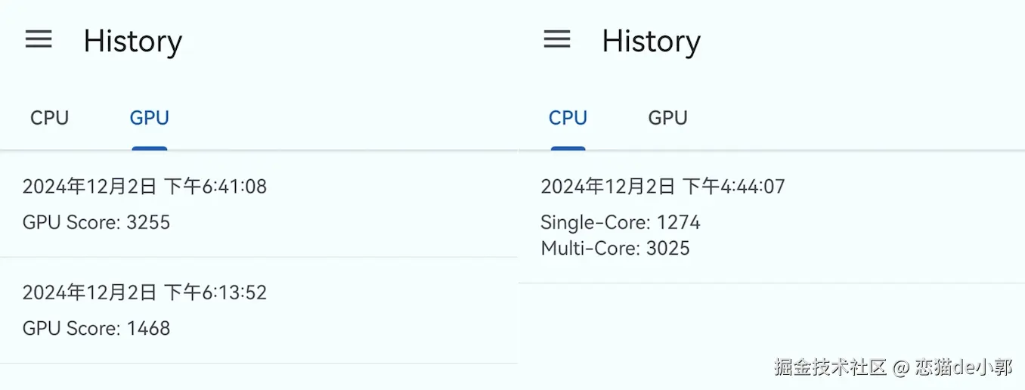Click the History title beside the GPU list

[x=132, y=41]
